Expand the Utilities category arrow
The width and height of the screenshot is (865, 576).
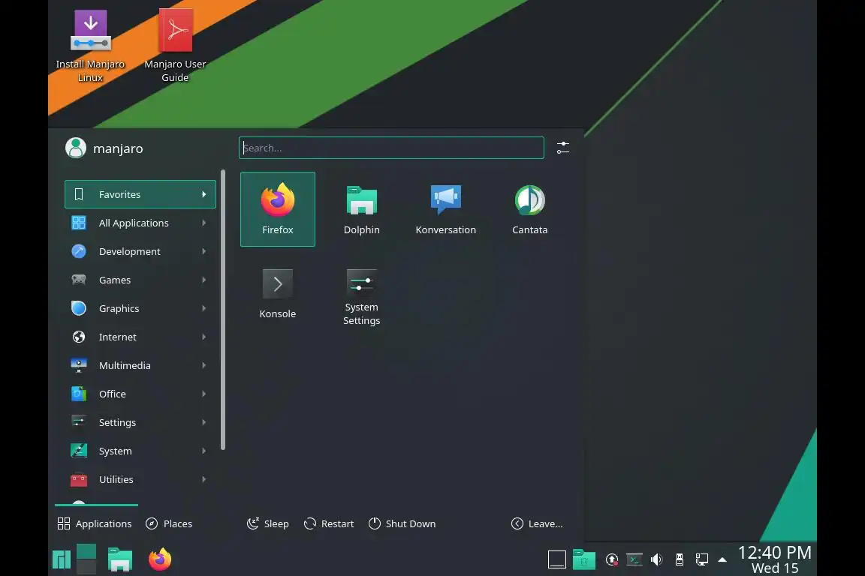[x=204, y=479]
